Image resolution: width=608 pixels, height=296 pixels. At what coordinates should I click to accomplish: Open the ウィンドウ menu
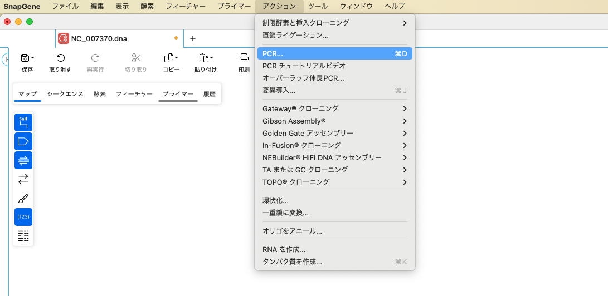coord(356,6)
